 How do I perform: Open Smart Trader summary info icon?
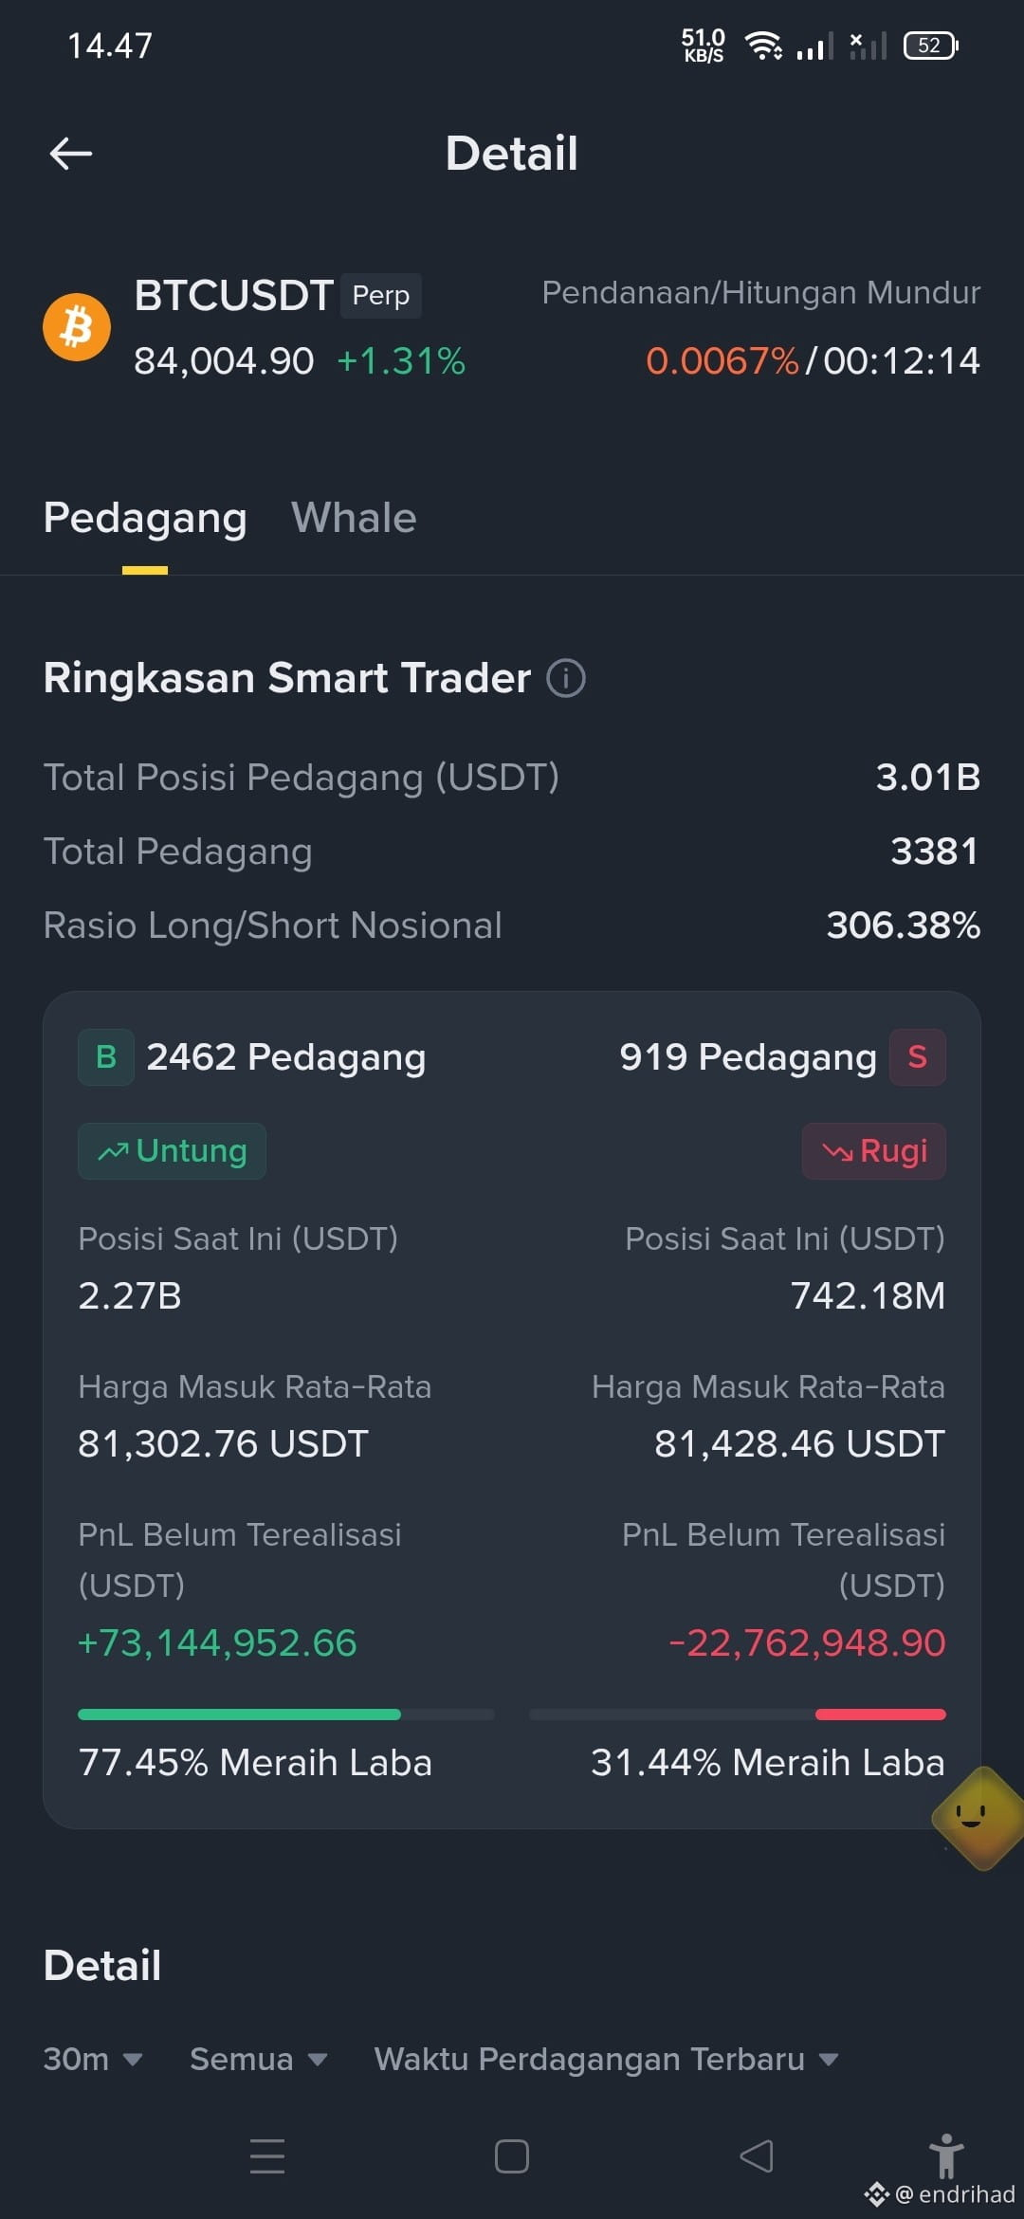tap(566, 678)
